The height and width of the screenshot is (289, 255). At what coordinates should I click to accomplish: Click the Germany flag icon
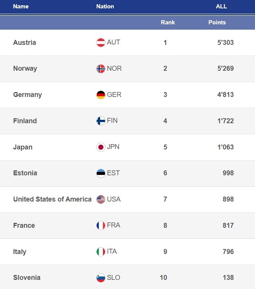point(101,95)
